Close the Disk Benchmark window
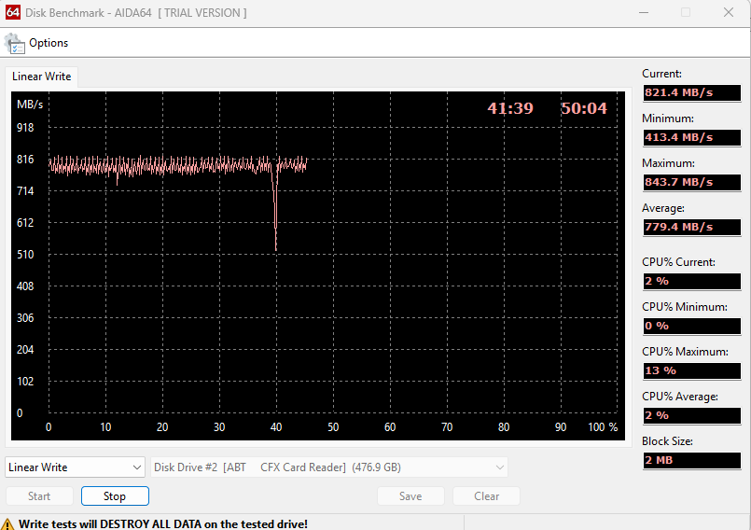This screenshot has height=530, width=751. click(x=729, y=12)
